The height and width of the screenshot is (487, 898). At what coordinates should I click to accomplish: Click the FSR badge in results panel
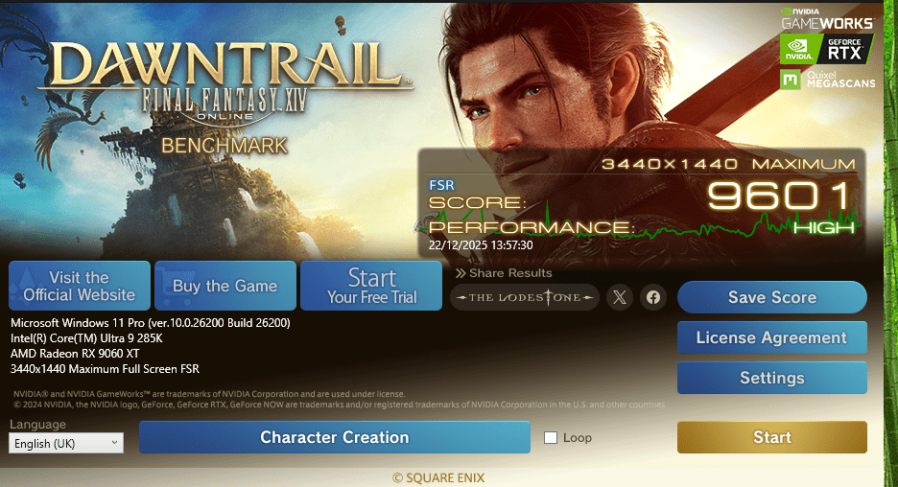coord(441,185)
